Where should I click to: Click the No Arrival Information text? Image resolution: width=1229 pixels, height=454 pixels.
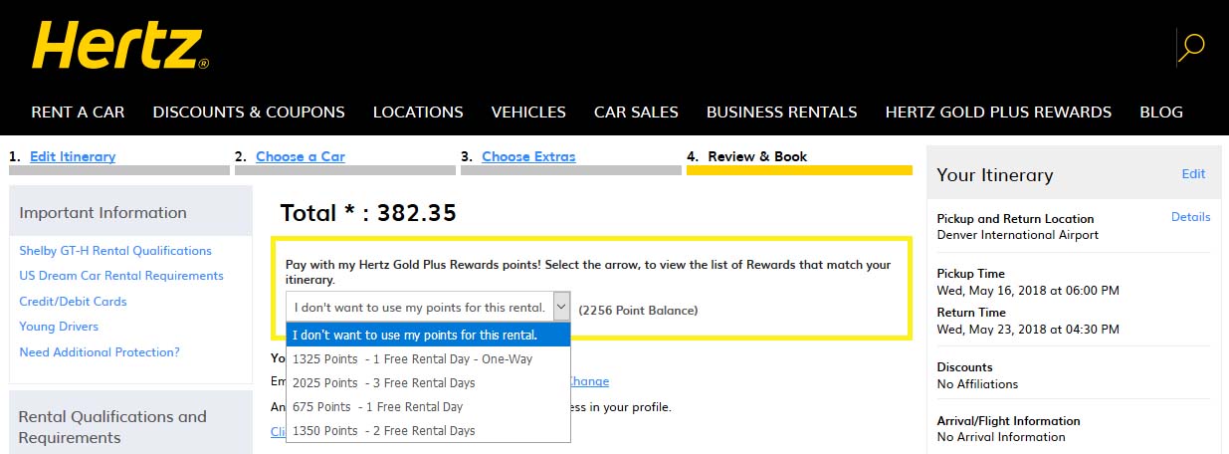tap(1001, 436)
